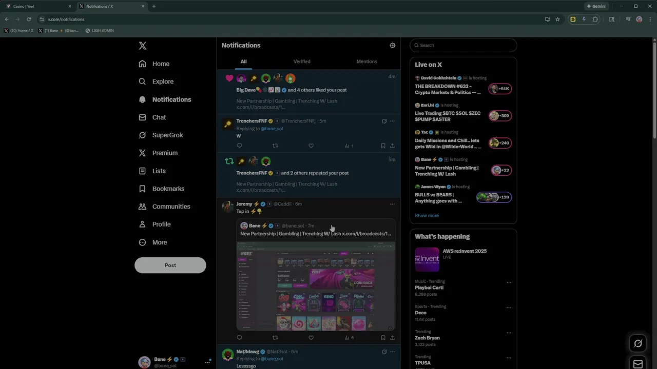Bookmark TrenchersFNF's W reply
The height and width of the screenshot is (369, 657).
tap(383, 146)
